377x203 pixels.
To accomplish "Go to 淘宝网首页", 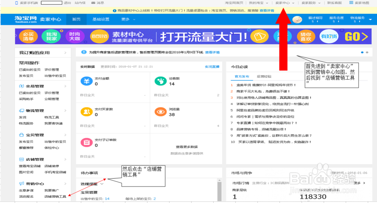I will (234, 3).
